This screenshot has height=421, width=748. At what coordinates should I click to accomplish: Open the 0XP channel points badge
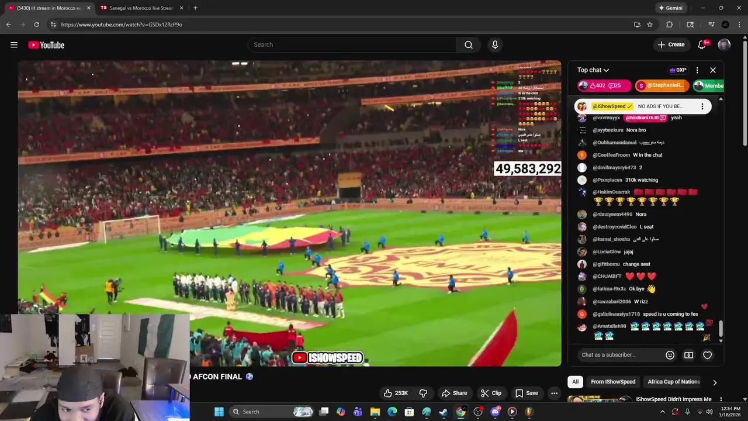pyautogui.click(x=678, y=70)
